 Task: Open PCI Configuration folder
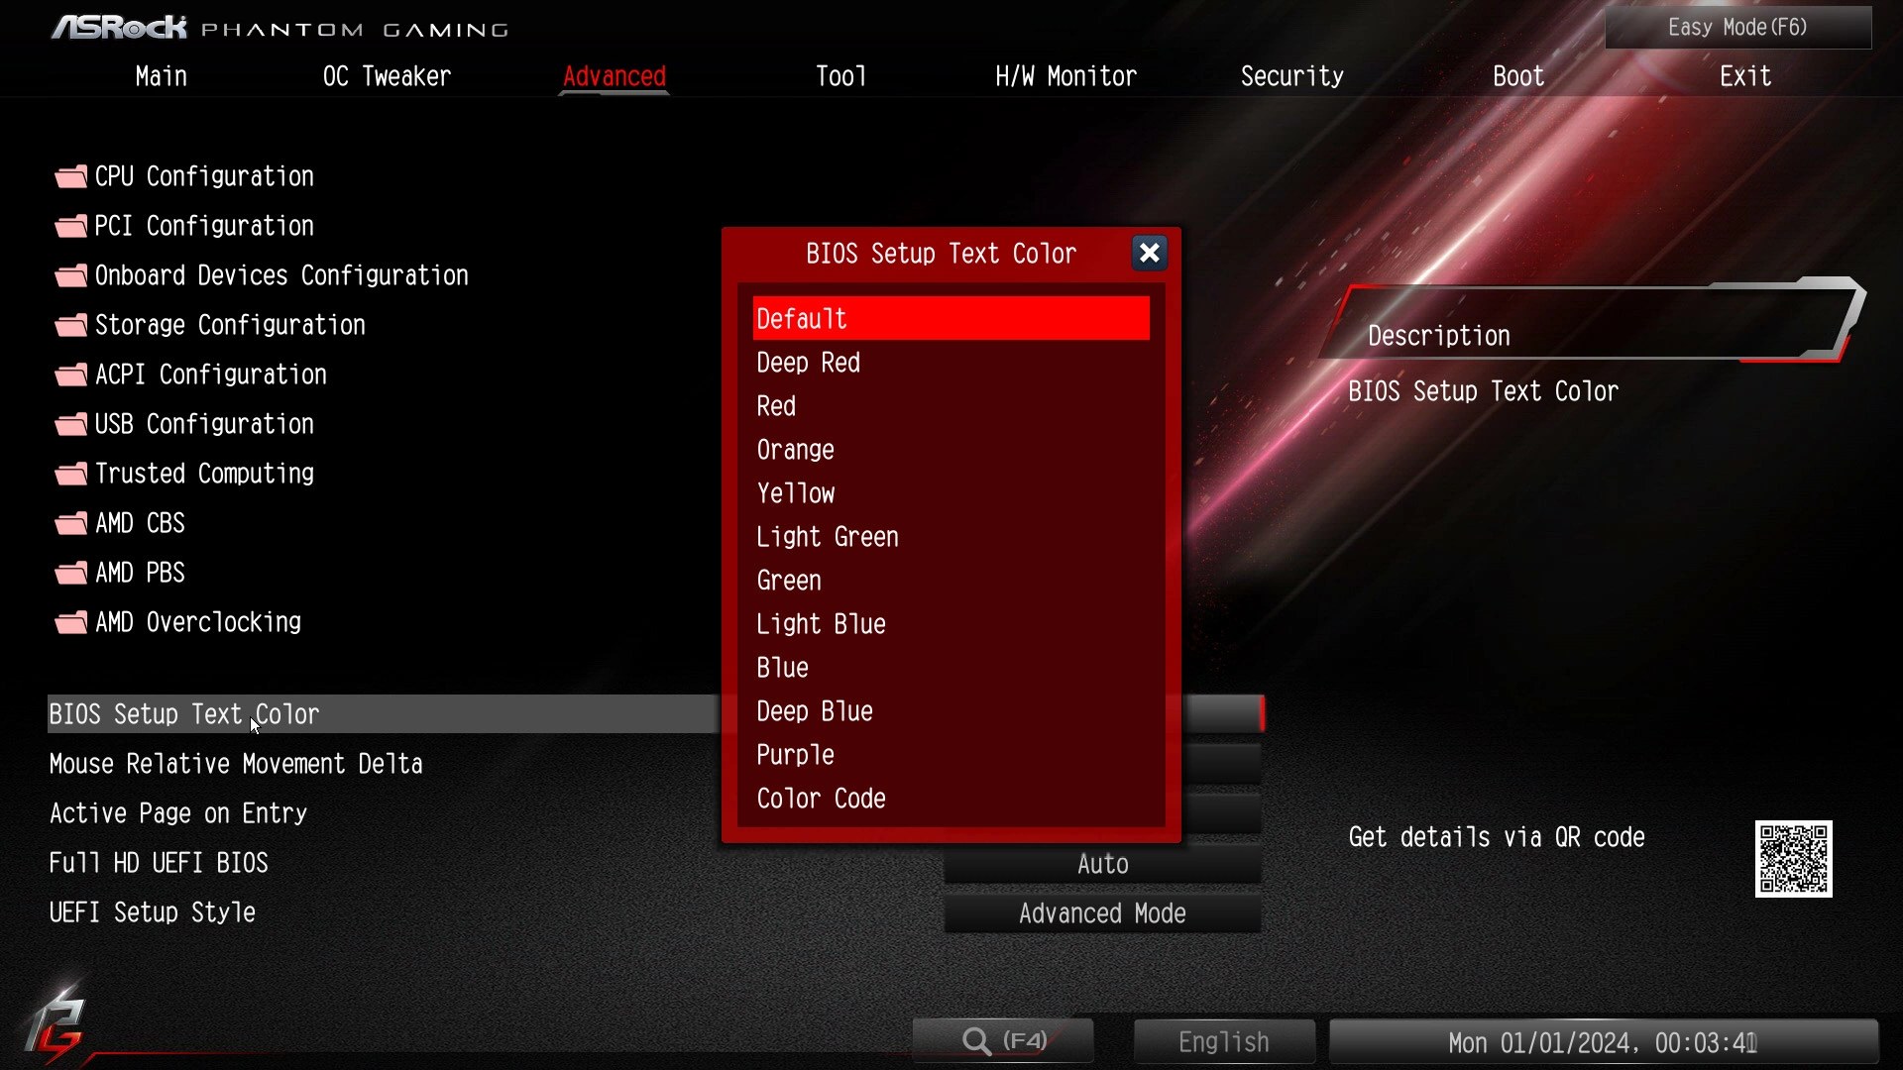coord(202,225)
